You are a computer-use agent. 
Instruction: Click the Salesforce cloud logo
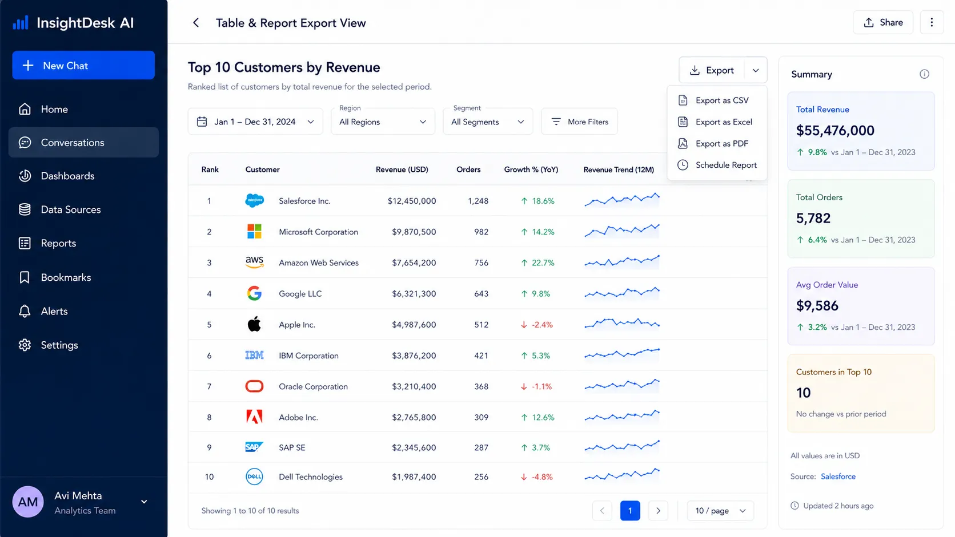click(x=254, y=201)
